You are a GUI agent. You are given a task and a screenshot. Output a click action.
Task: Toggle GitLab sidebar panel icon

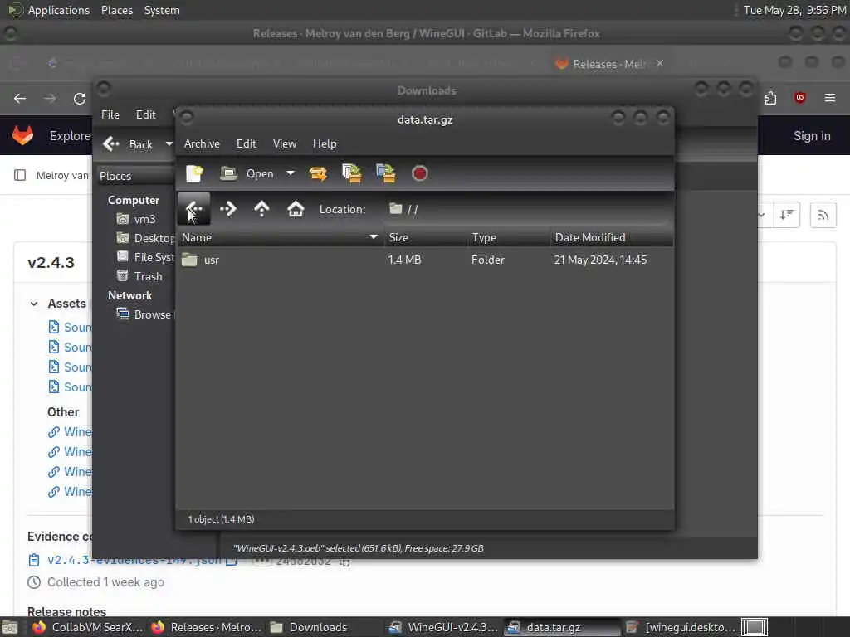click(20, 175)
